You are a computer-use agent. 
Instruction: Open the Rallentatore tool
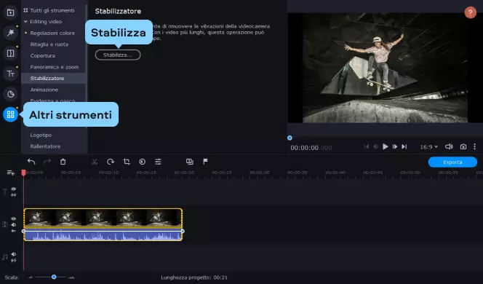point(45,146)
